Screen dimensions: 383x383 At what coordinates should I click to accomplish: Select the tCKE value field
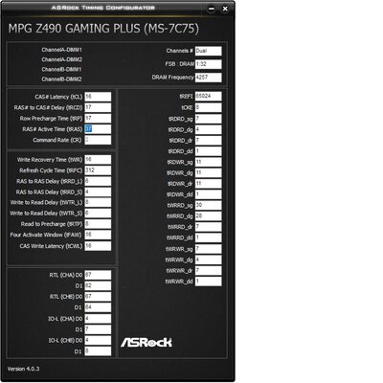208,107
